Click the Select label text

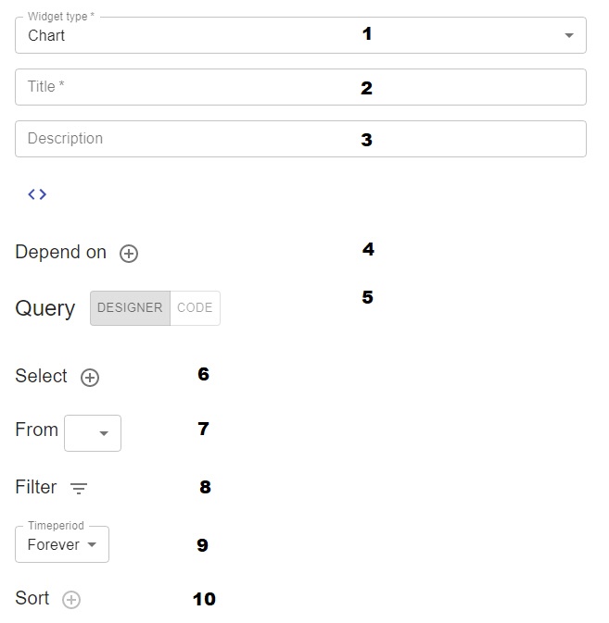point(41,377)
